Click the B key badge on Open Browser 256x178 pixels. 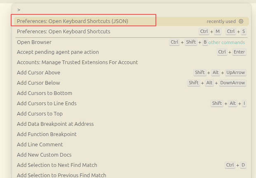(205, 42)
